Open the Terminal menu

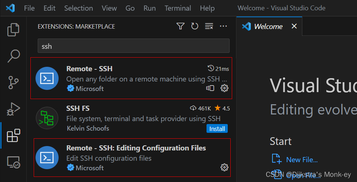click(178, 8)
